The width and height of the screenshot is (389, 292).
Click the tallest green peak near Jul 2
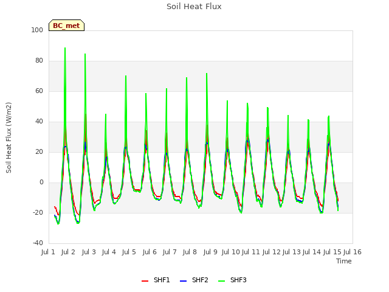click(x=65, y=48)
